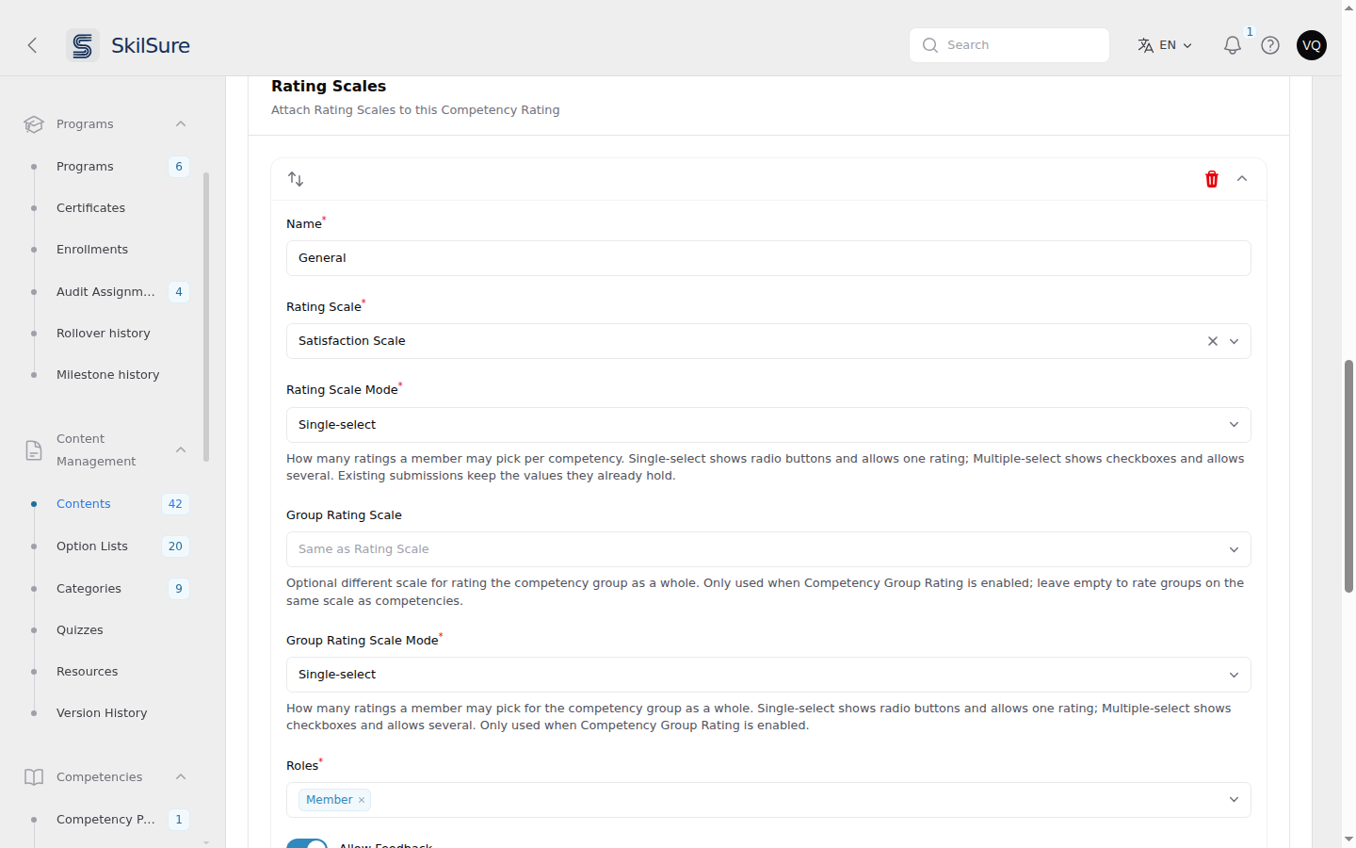Collapse the Competencies sidebar section
This screenshot has width=1356, height=848.
point(181,777)
